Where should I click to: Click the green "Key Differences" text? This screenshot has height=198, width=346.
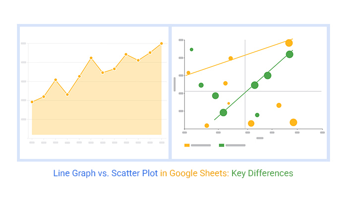click(262, 174)
